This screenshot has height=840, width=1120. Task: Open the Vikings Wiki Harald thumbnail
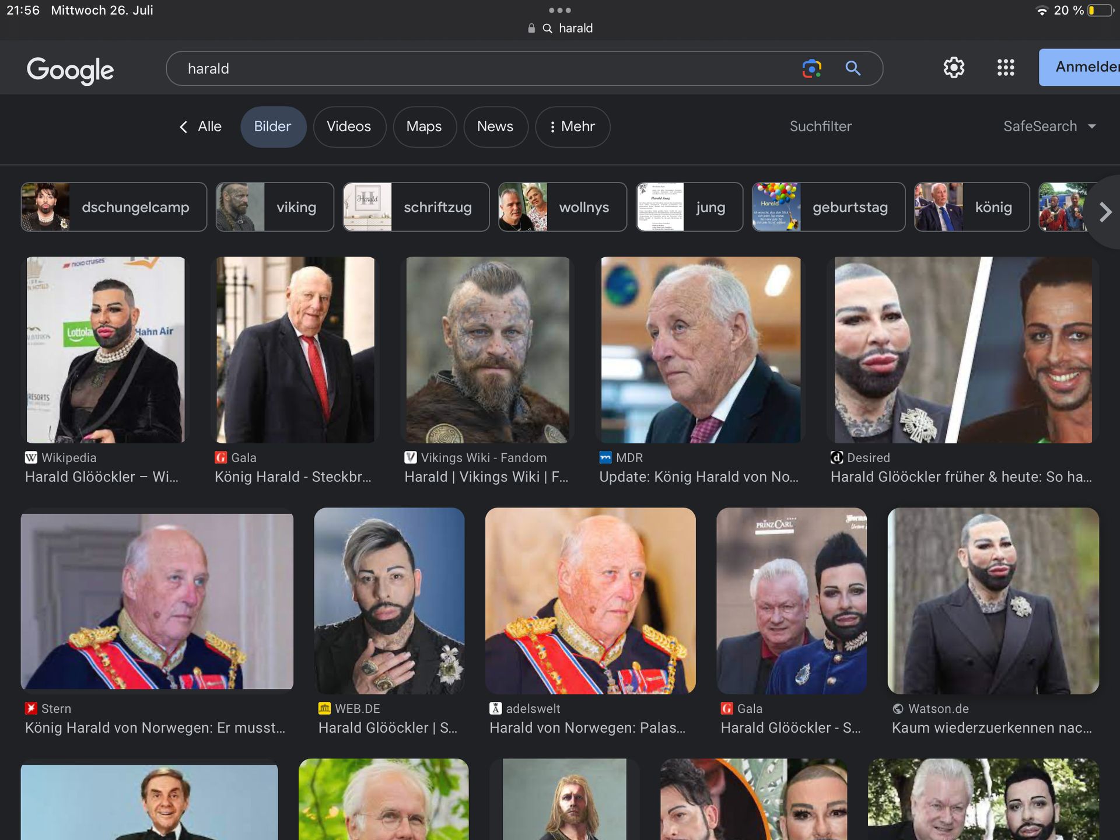point(488,349)
